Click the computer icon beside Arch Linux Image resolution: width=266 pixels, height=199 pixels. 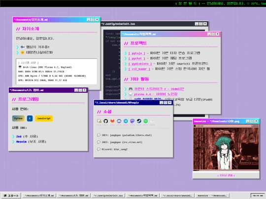tap(20, 67)
